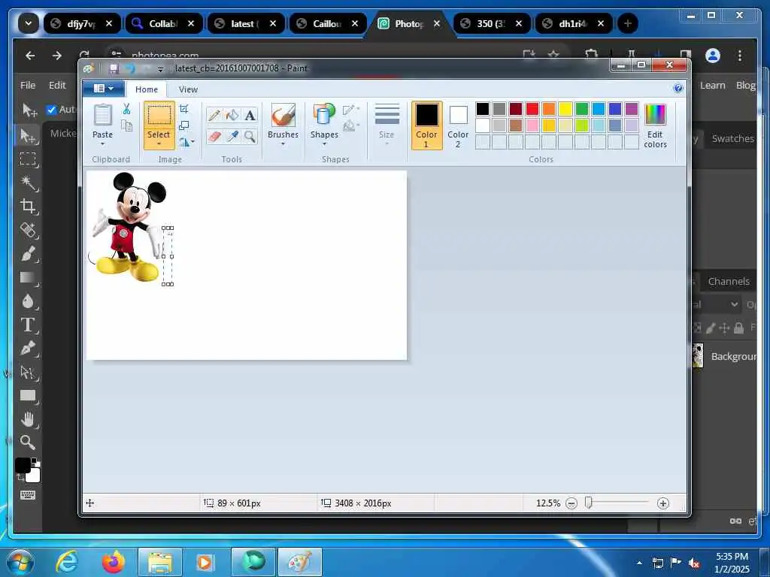The image size is (770, 577).
Task: Select the Blur drop tool in Photopea
Action: 28,301
